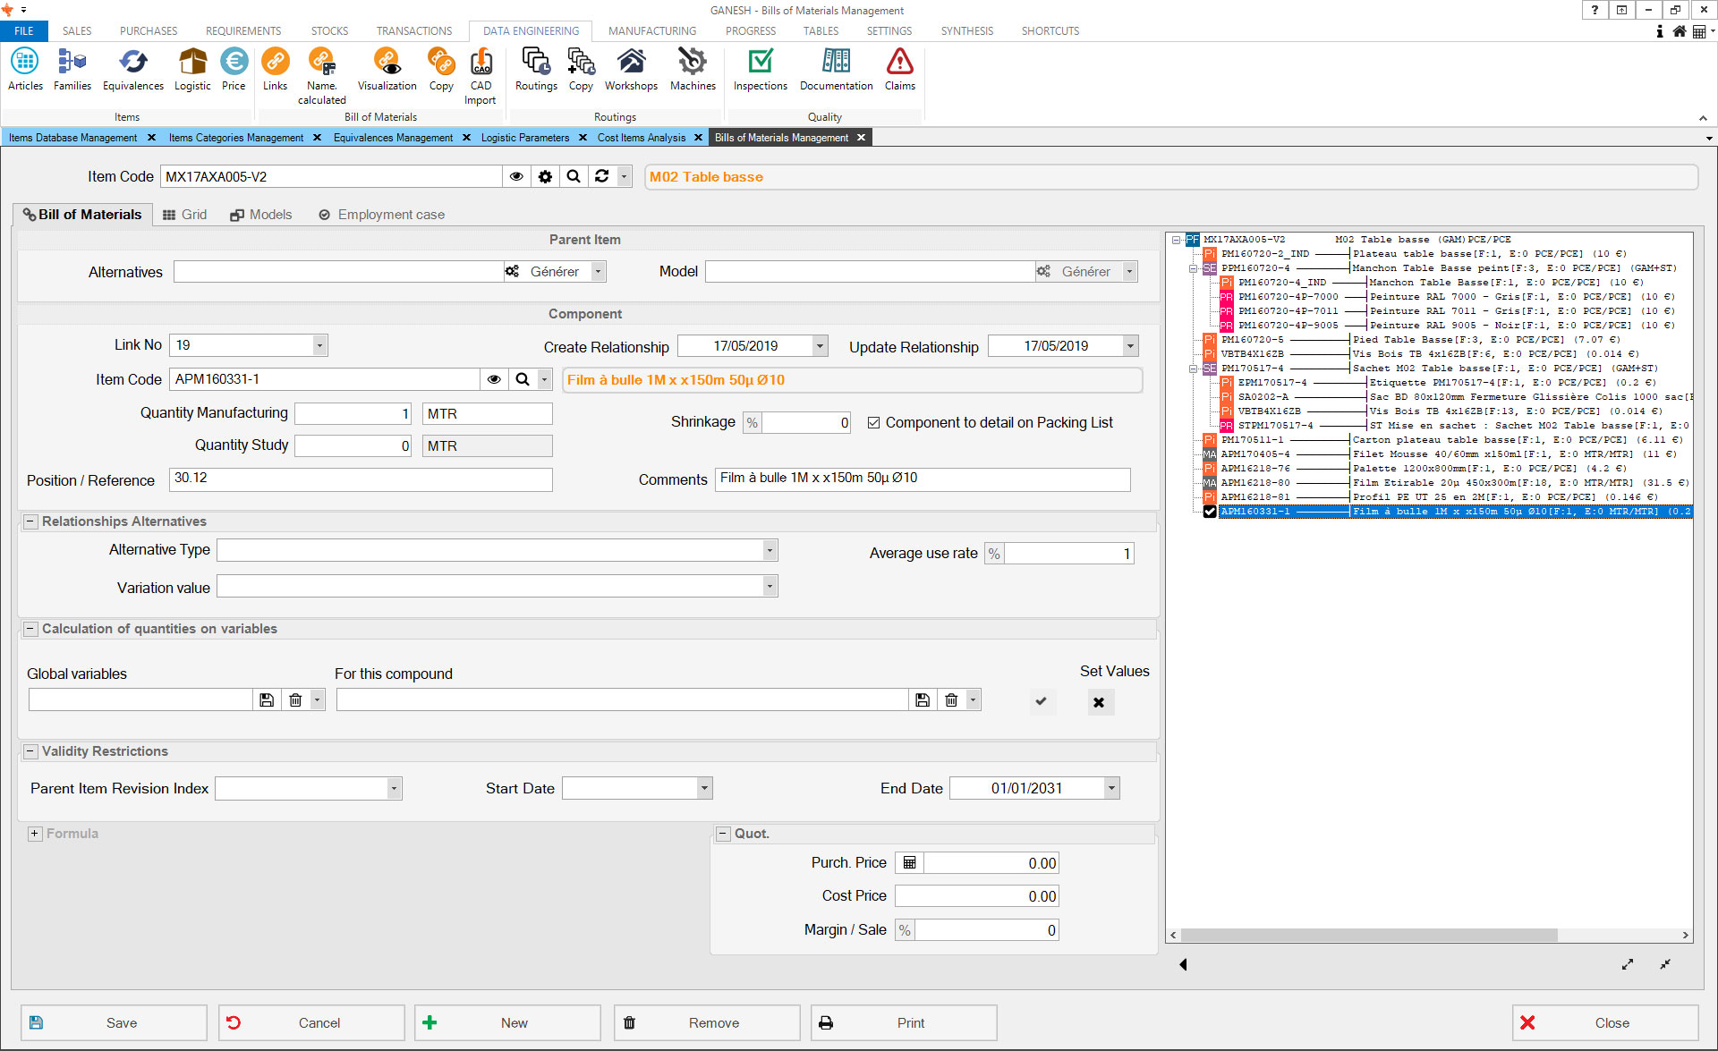Click the tree panel horizontal scrollbar
Image resolution: width=1718 pixels, height=1051 pixels.
coord(1369,935)
